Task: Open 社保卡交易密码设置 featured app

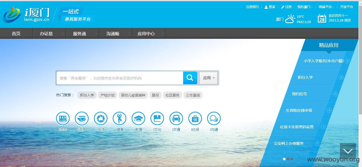Action: pos(297,127)
